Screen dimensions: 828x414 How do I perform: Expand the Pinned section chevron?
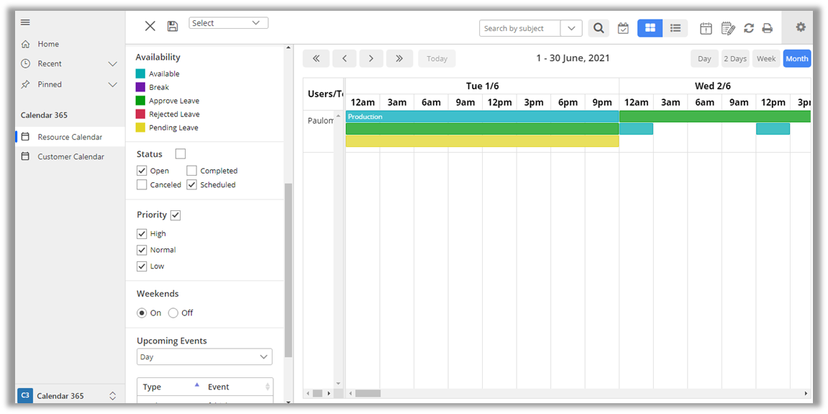coord(113,84)
